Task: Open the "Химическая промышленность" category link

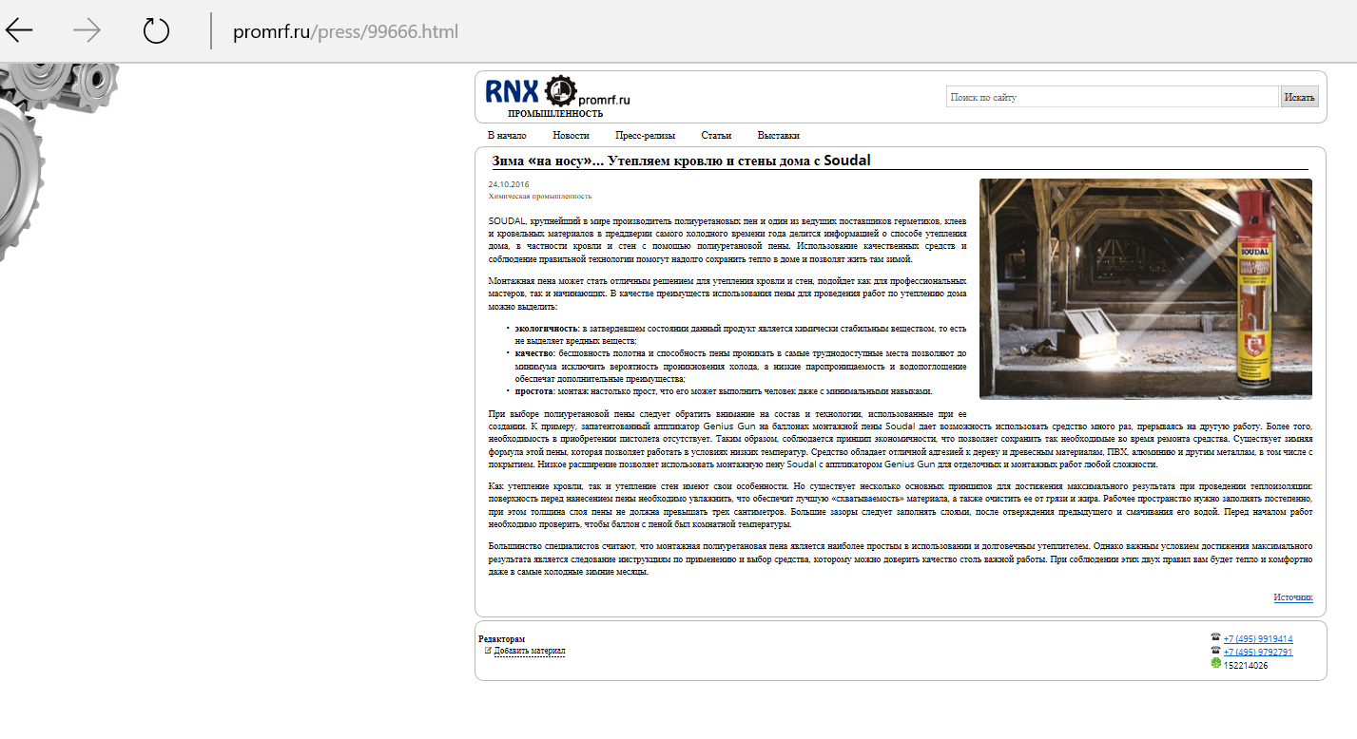Action: [x=540, y=196]
